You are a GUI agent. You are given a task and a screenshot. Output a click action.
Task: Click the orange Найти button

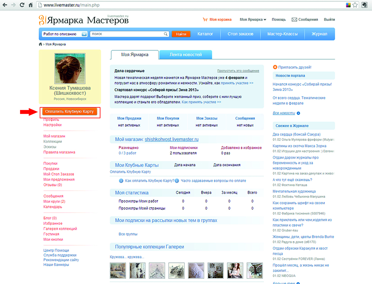click(x=181, y=34)
